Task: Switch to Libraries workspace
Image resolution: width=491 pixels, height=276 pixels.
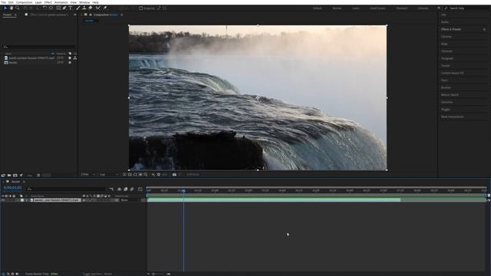Action: click(423, 8)
